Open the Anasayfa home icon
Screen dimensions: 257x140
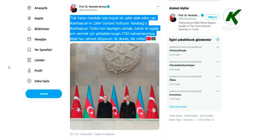pyautogui.click(x=29, y=8)
